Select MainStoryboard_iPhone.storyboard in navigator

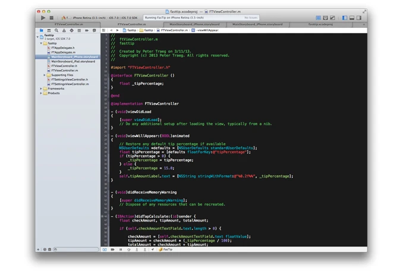68,57
